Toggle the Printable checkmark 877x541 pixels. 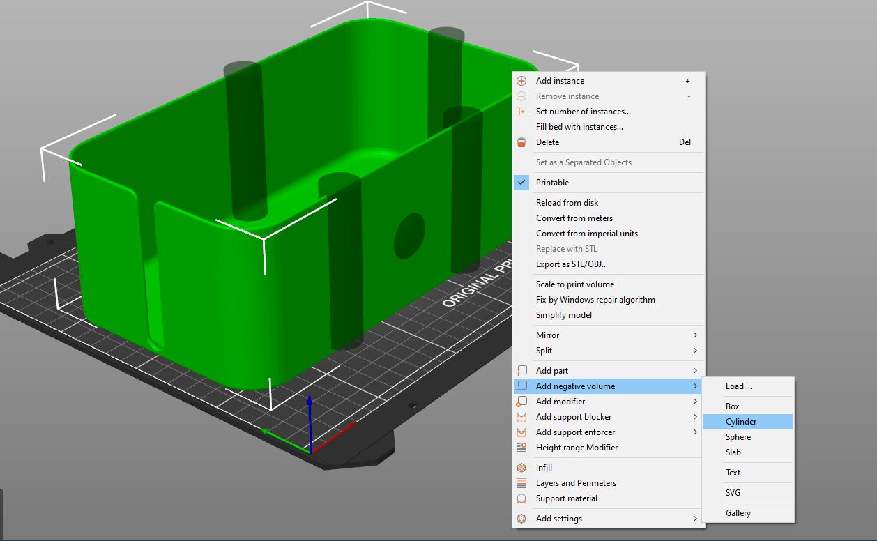point(521,183)
